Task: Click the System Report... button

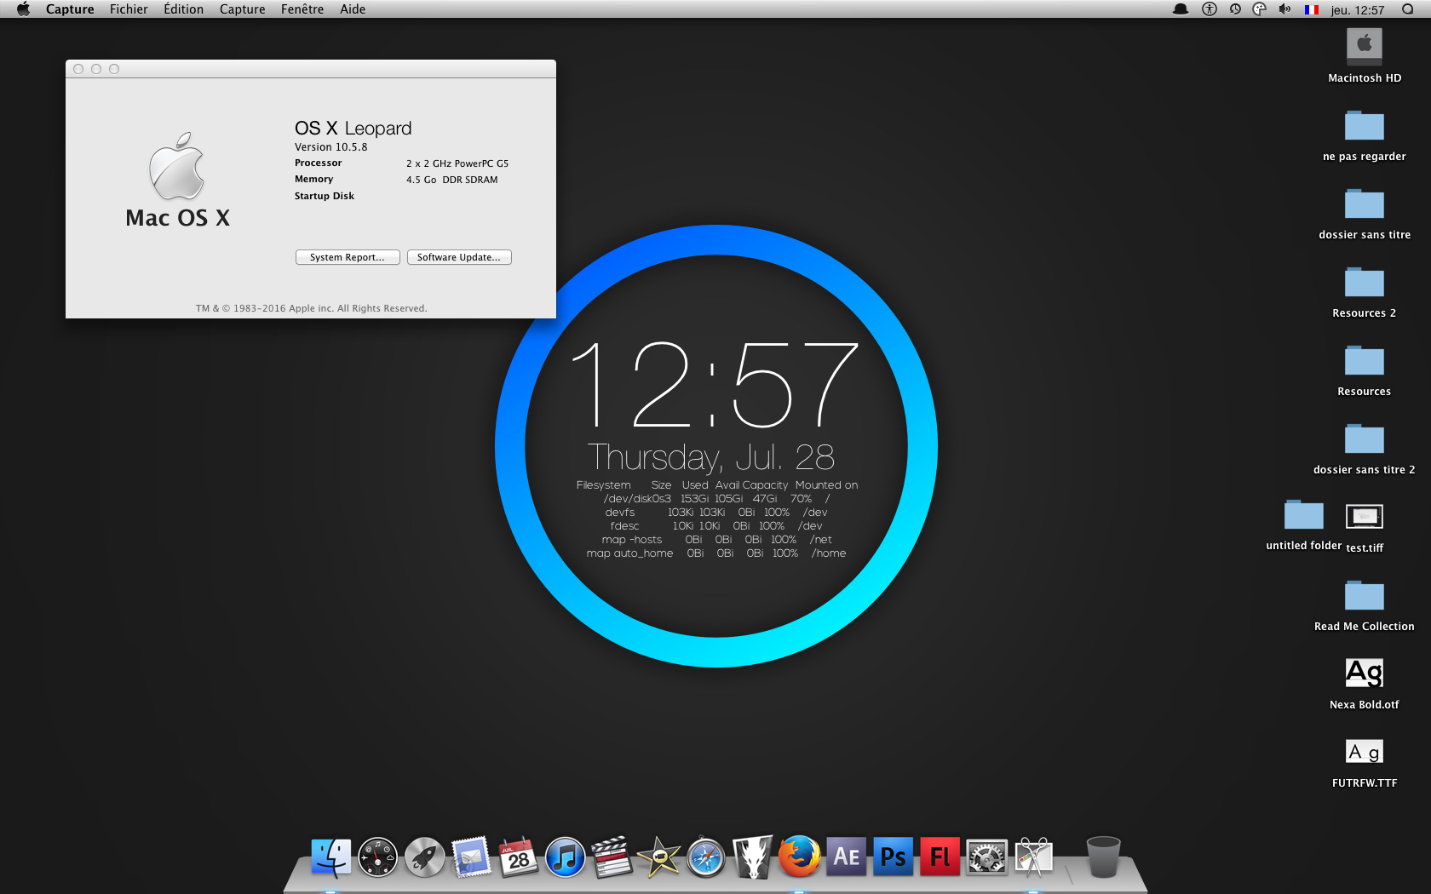Action: point(348,257)
